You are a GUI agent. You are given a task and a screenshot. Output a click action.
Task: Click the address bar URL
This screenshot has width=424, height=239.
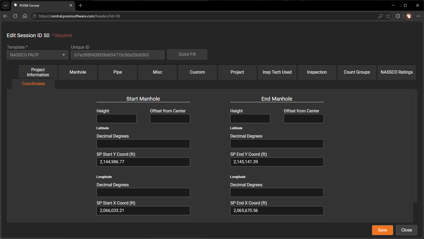click(x=79, y=16)
